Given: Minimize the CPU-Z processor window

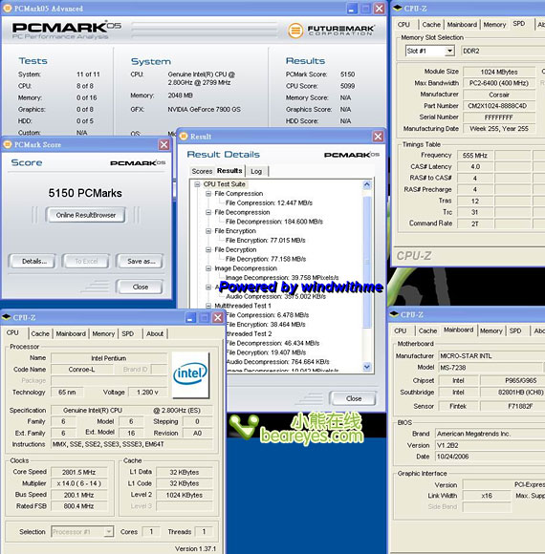Looking at the screenshot, I should (x=190, y=318).
